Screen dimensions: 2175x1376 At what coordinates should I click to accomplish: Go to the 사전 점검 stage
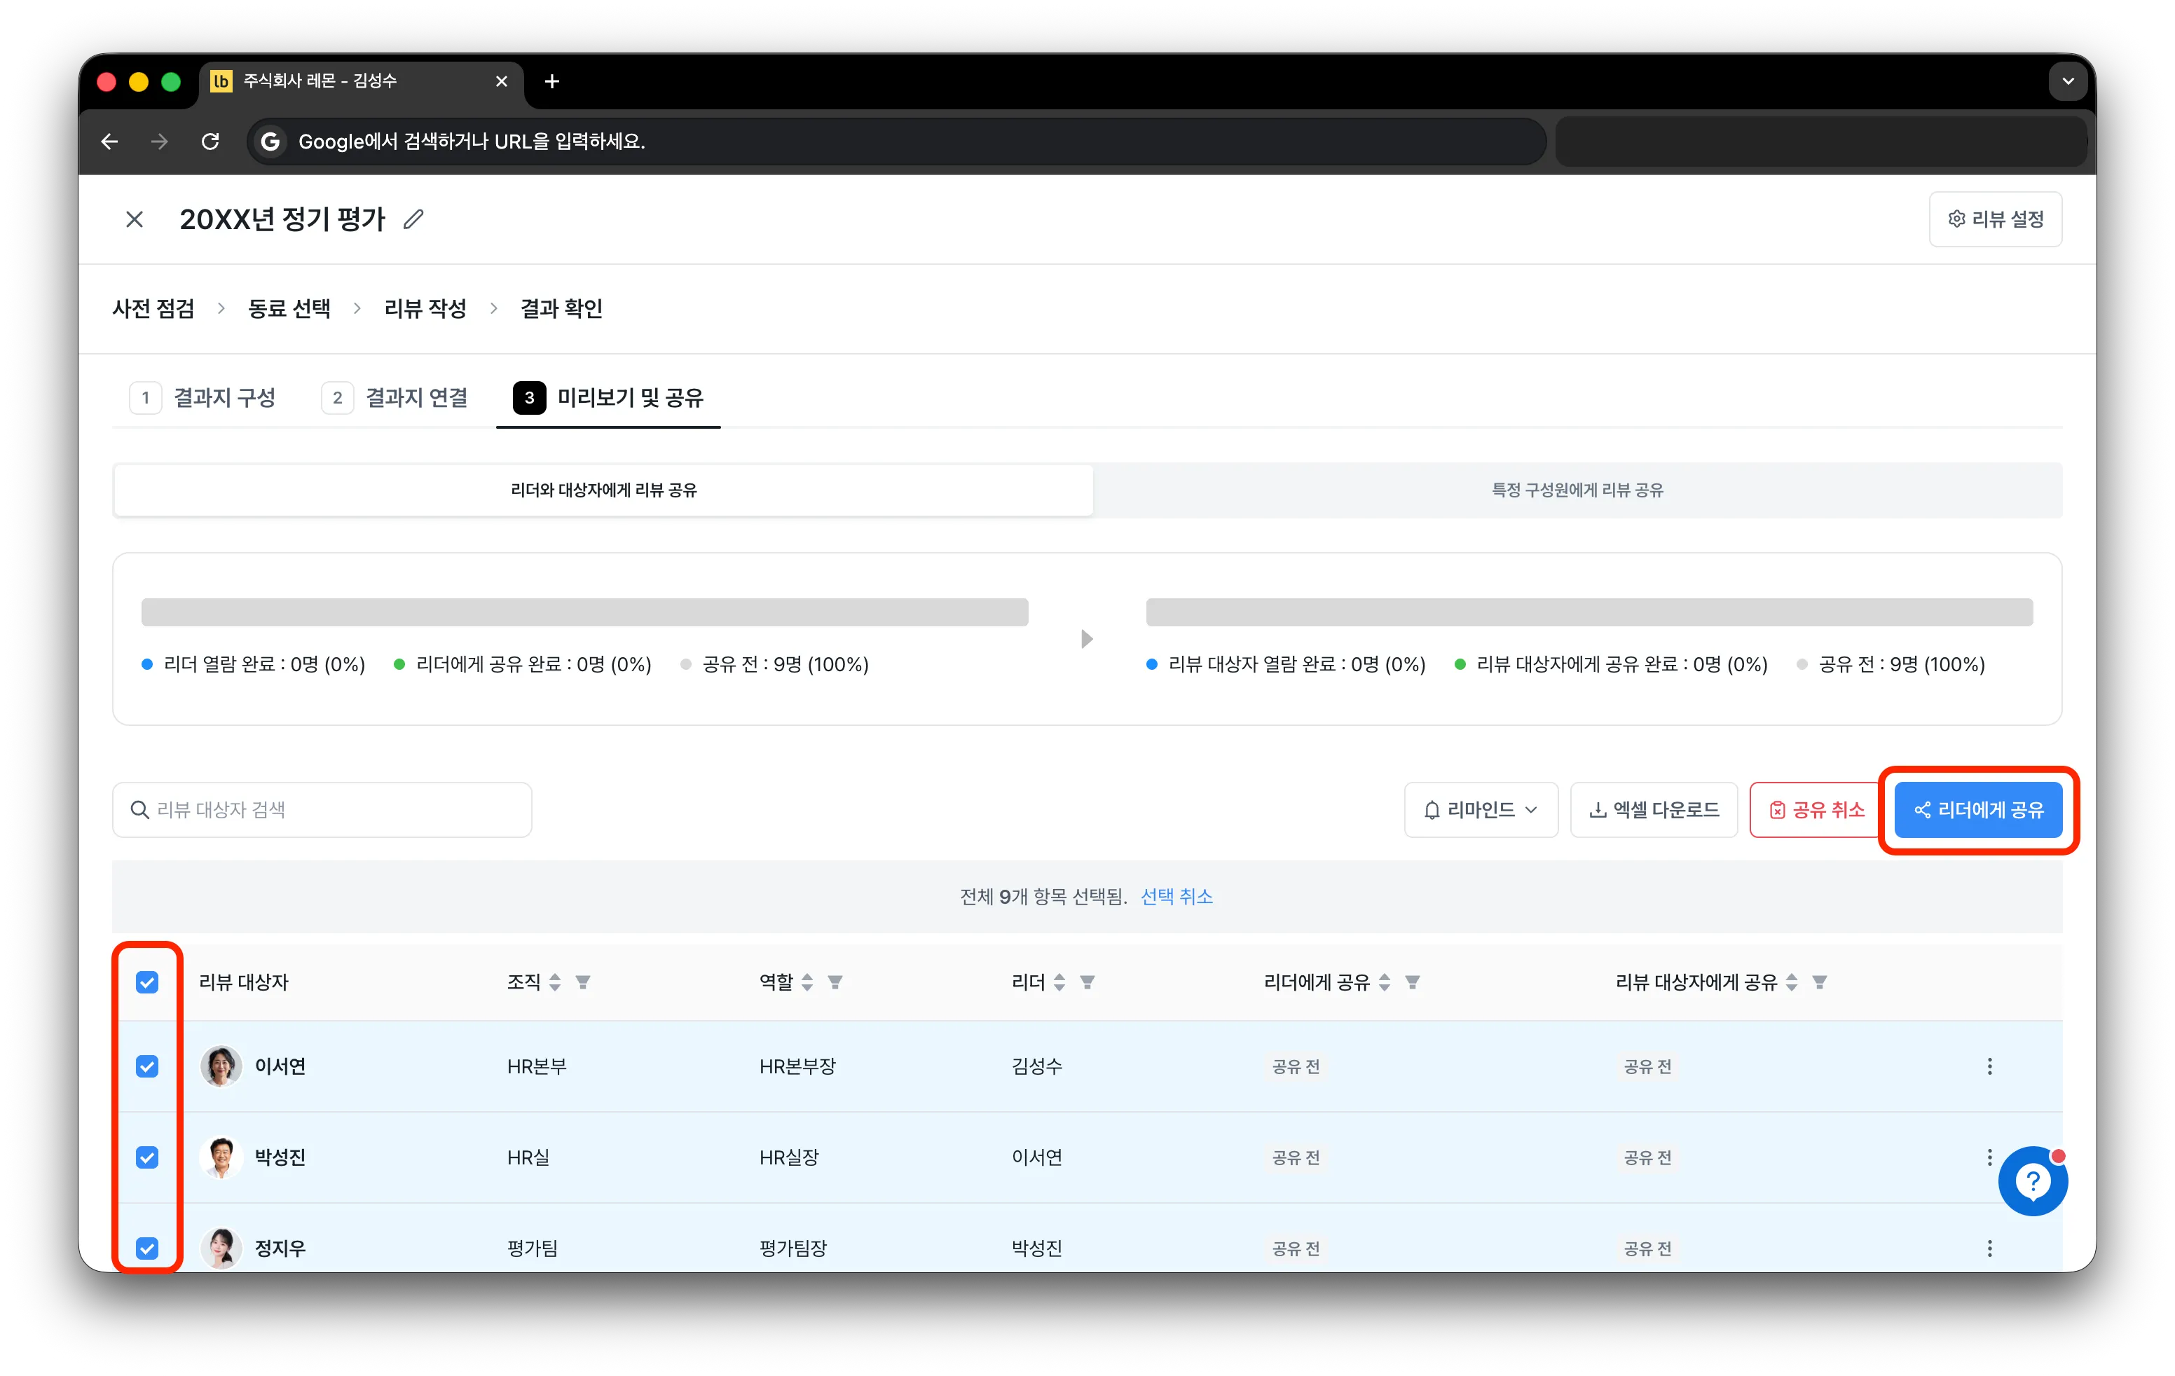click(x=153, y=309)
